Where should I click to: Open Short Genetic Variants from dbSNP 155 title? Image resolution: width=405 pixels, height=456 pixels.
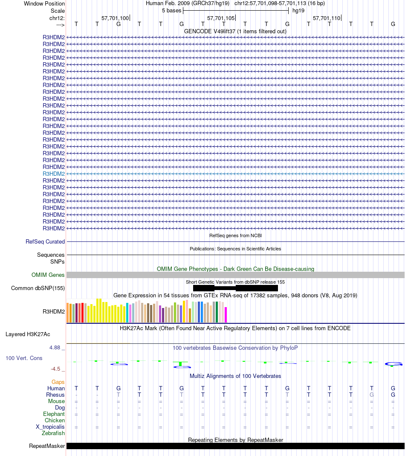click(235, 282)
